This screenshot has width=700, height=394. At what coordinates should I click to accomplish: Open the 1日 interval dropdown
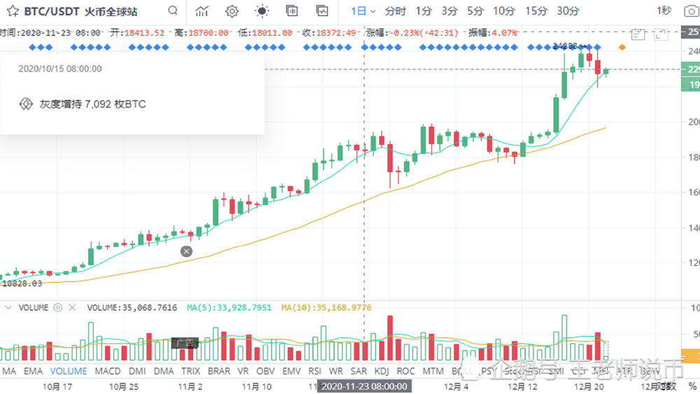pos(363,10)
